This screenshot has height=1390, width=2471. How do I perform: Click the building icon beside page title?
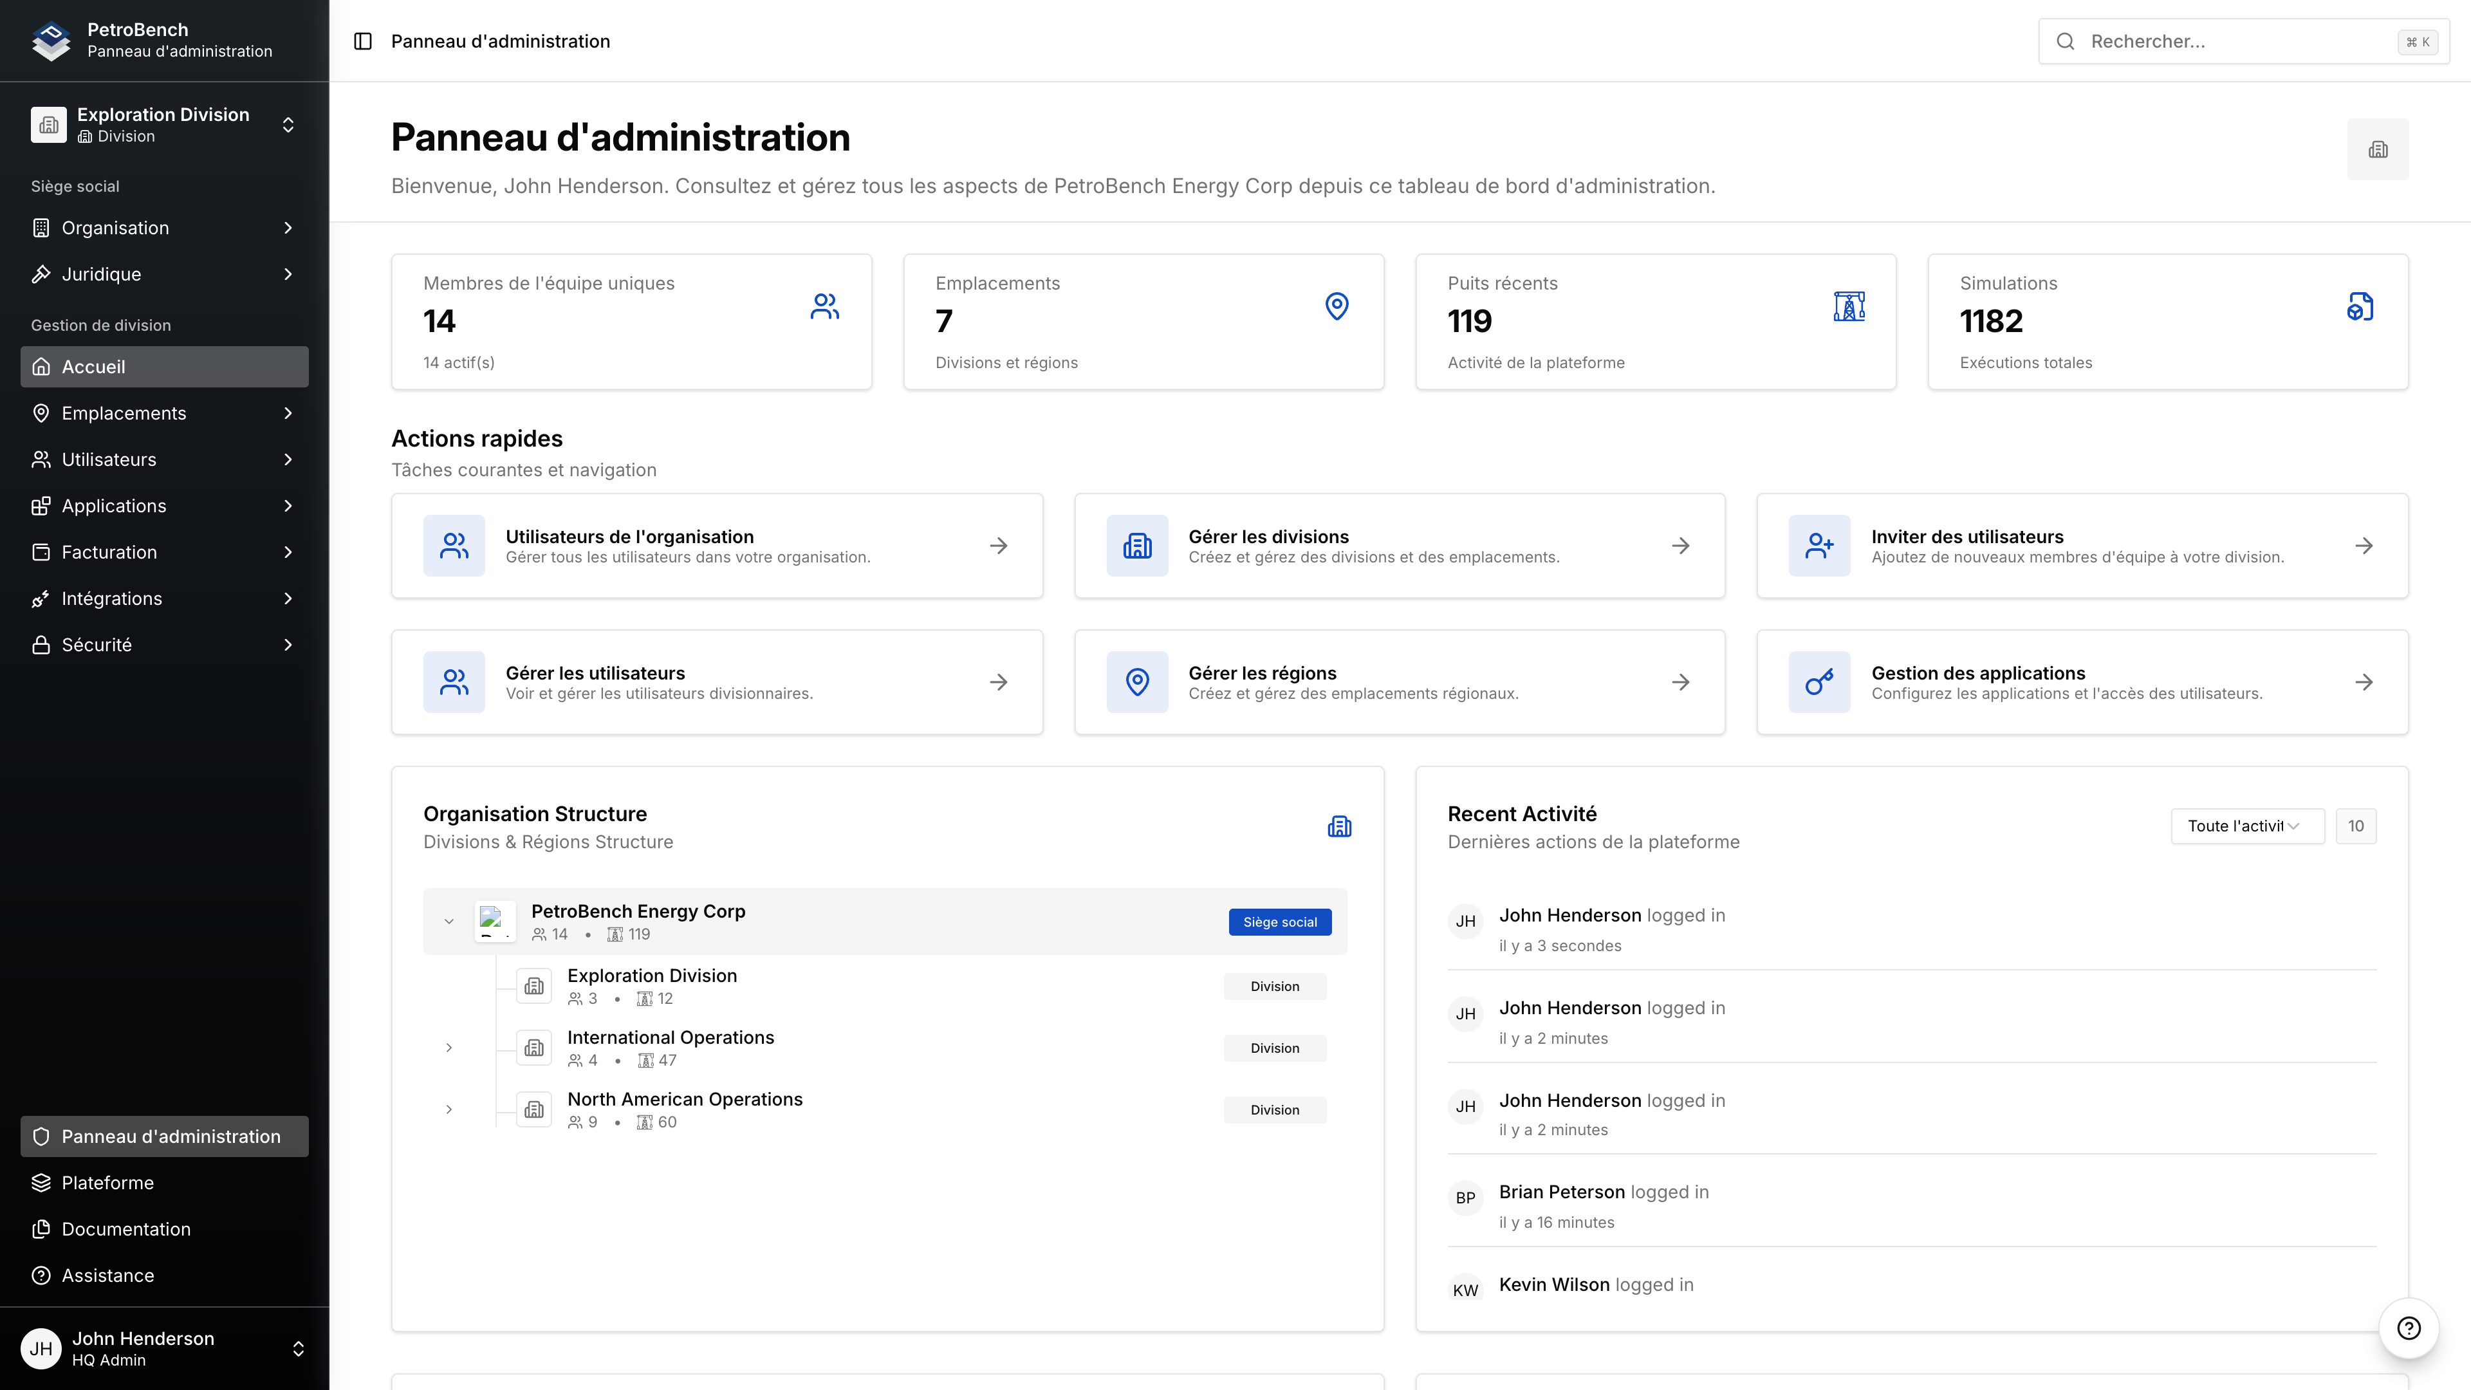pos(2377,150)
